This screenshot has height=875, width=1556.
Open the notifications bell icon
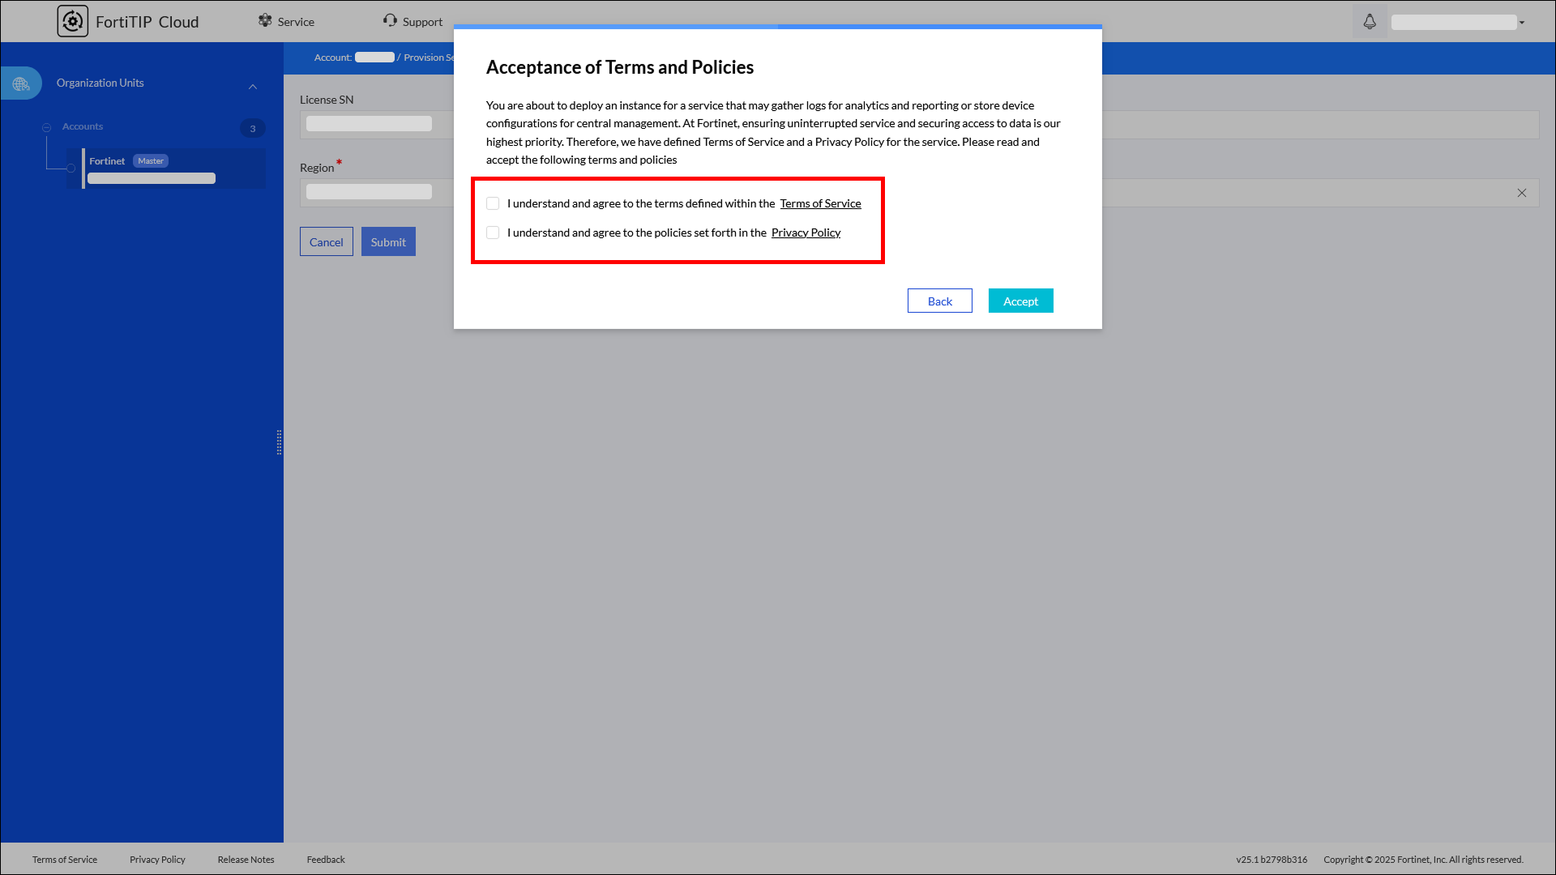point(1370,22)
